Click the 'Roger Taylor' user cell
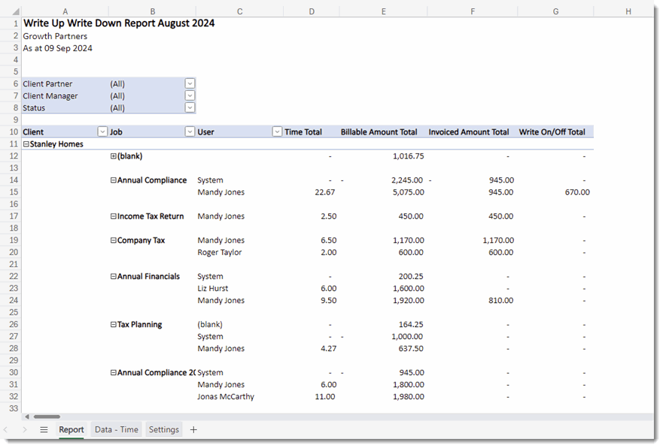 pos(220,252)
